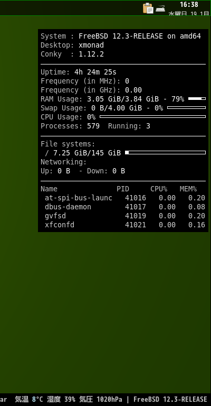The width and height of the screenshot is (211, 406).
Task: Click the CPU usage bar
Action: 152,117
